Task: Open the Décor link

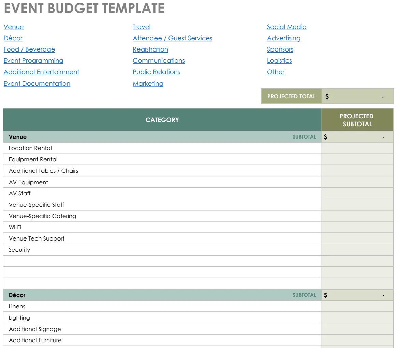Action: click(x=13, y=38)
